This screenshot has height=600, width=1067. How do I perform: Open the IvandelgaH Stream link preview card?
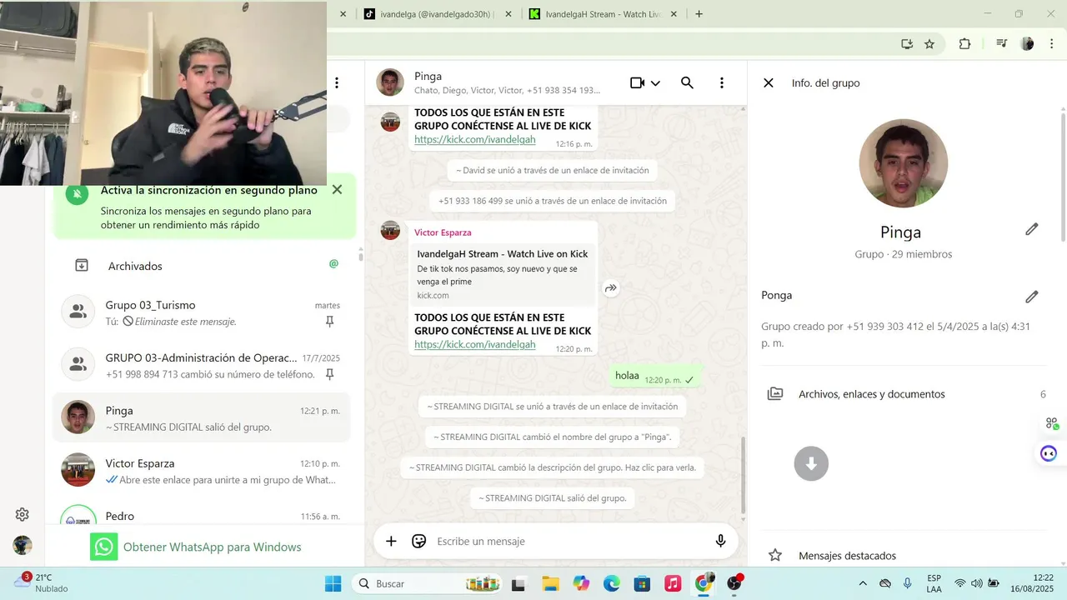coord(503,273)
